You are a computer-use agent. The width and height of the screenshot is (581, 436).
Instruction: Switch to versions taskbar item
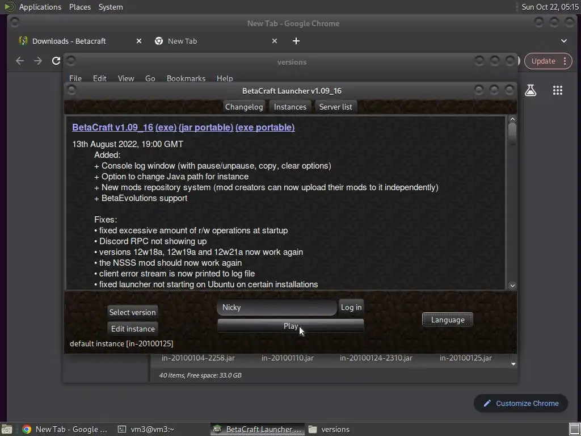329,429
